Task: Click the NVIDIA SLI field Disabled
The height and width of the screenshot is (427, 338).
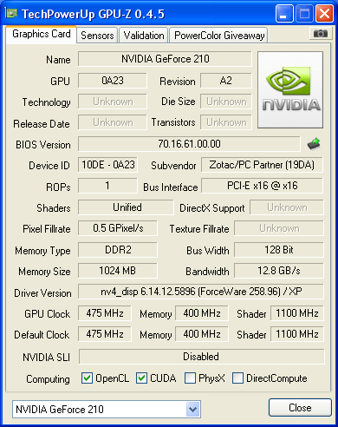Action: [x=201, y=357]
